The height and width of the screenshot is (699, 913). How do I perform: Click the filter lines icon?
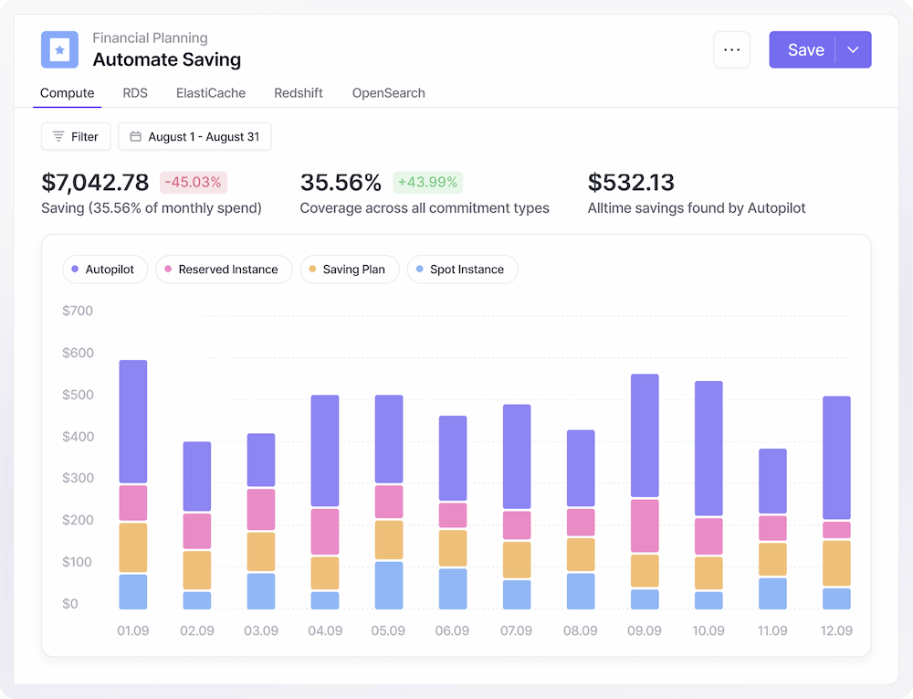pyautogui.click(x=58, y=137)
